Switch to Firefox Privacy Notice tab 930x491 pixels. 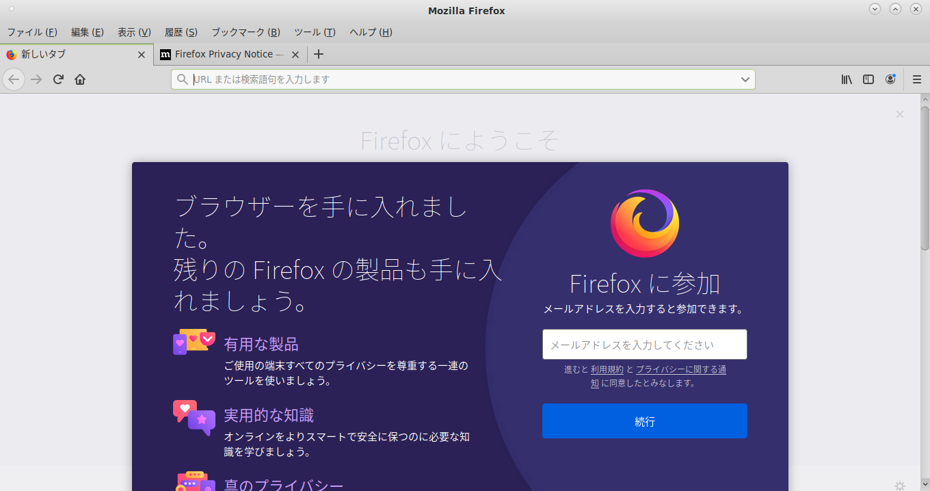[x=230, y=55]
